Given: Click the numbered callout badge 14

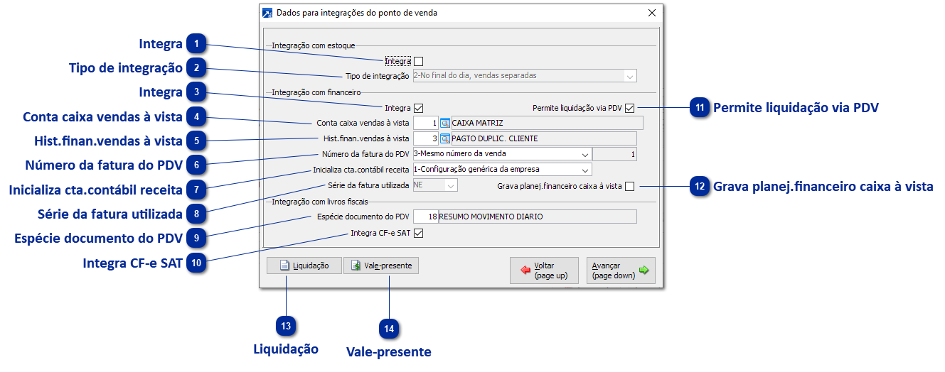Looking at the screenshot, I should 389,329.
